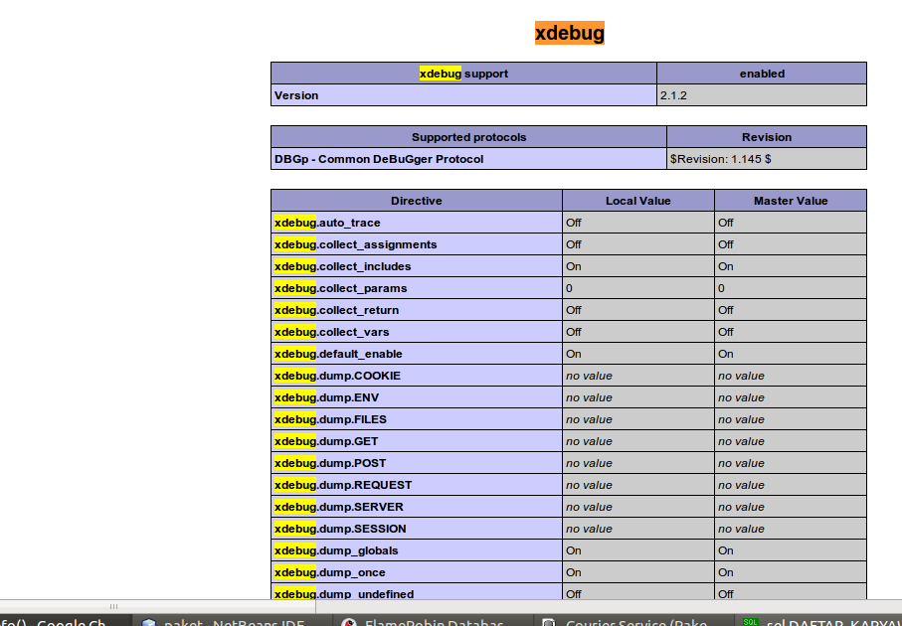Click the 'Revision' column header
The image size is (902, 626).
pos(767,137)
